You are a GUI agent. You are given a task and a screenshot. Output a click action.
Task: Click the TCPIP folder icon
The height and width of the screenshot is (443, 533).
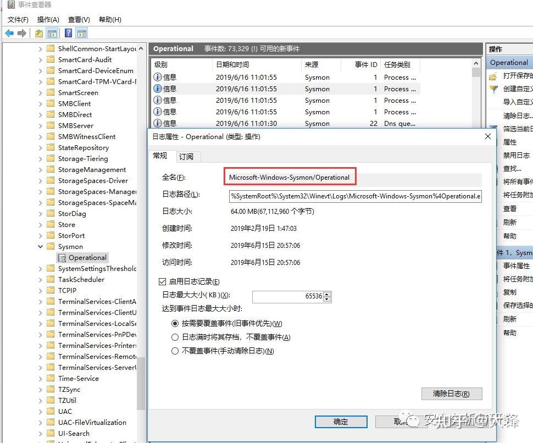click(51, 290)
